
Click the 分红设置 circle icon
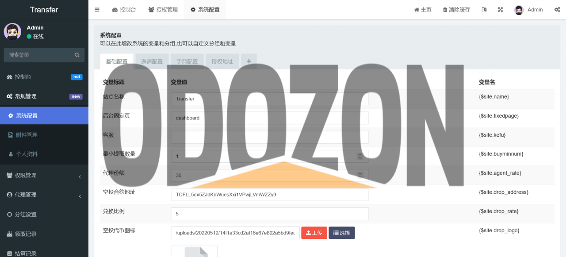point(9,215)
